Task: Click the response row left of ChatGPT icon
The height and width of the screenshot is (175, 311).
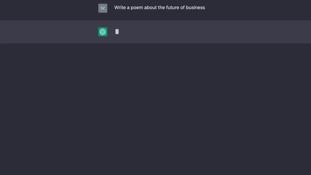Action: [x=49, y=32]
